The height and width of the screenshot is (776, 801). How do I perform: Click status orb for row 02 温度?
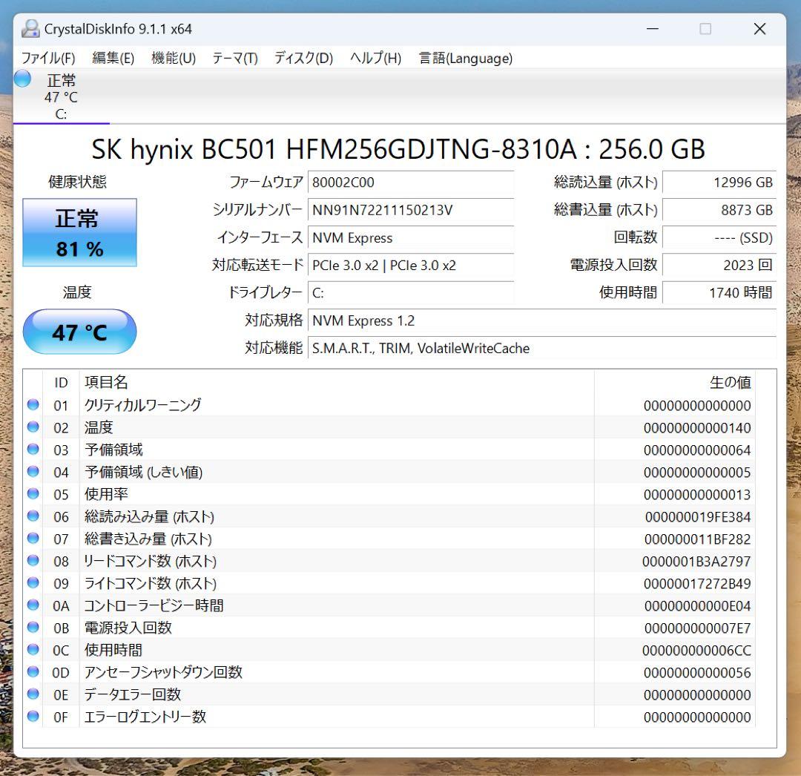[x=33, y=427]
